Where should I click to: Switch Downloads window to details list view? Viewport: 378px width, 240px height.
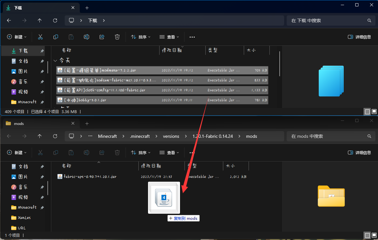coord(367,112)
